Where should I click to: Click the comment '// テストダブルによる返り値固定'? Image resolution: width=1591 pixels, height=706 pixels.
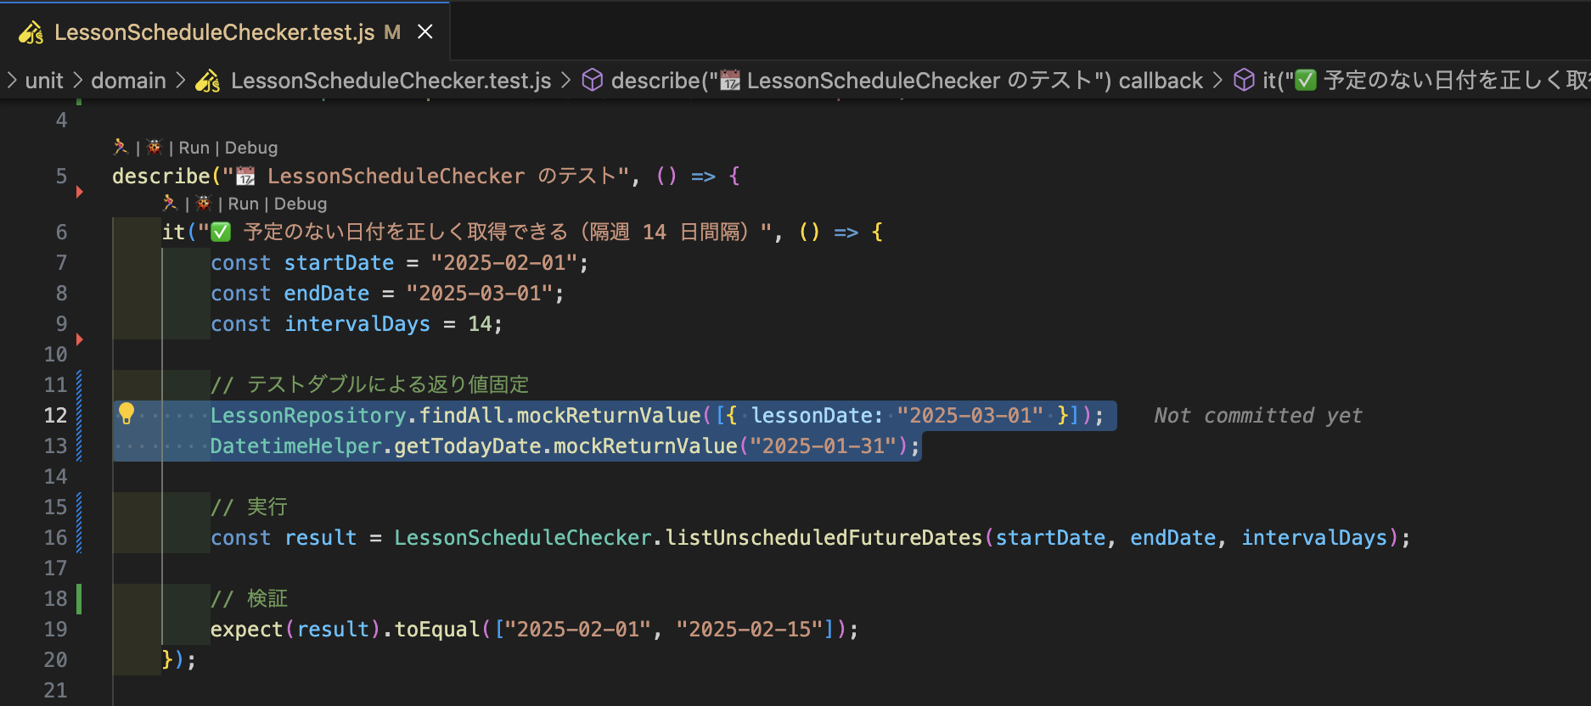[x=370, y=385]
